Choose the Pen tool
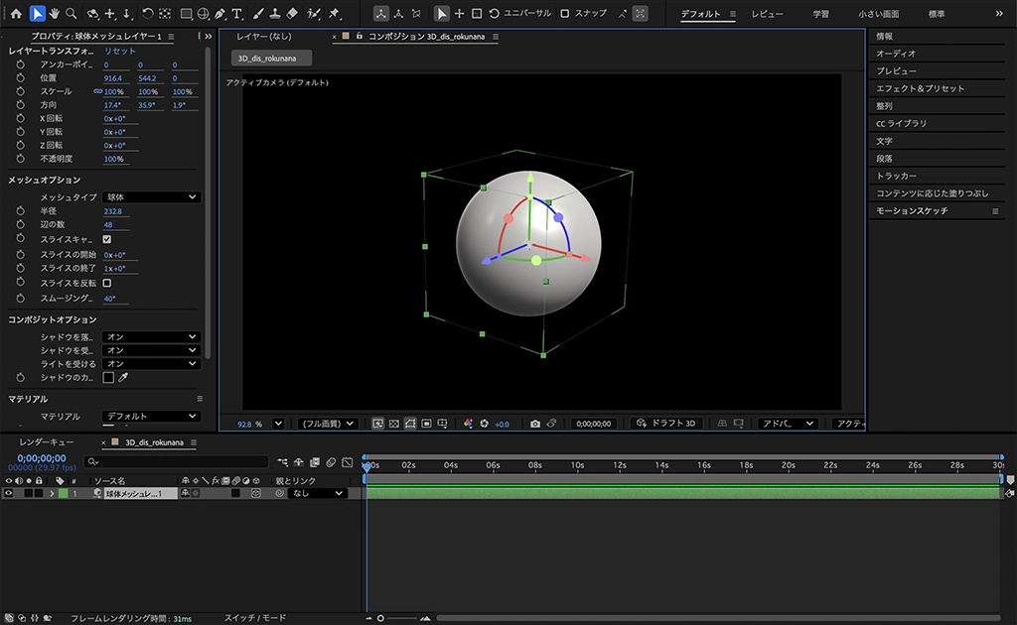This screenshot has width=1017, height=625. pos(219,14)
